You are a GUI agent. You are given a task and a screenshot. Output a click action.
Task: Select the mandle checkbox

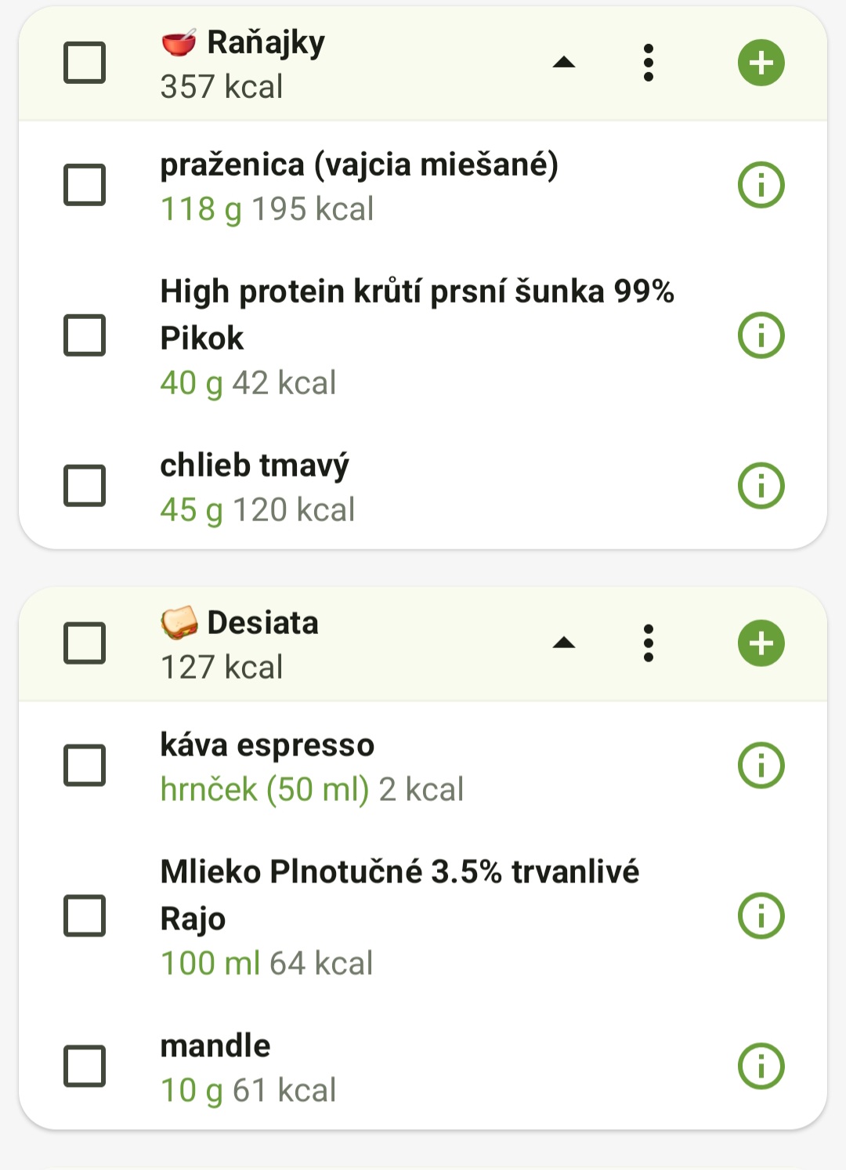click(x=85, y=1066)
